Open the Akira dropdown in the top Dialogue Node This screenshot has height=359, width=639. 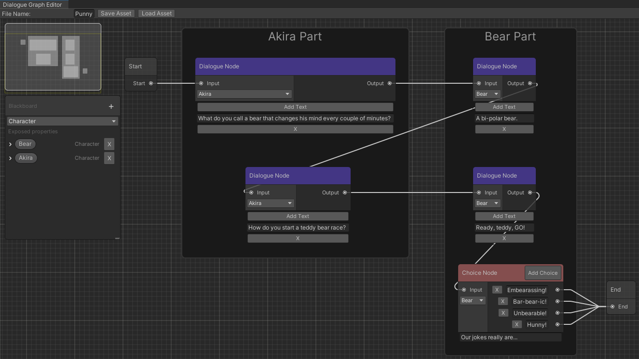[244, 94]
